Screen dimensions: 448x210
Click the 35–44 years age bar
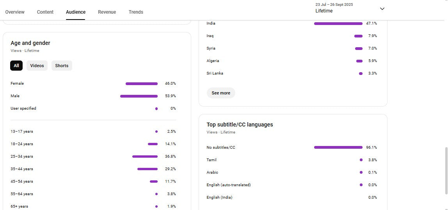(148, 169)
